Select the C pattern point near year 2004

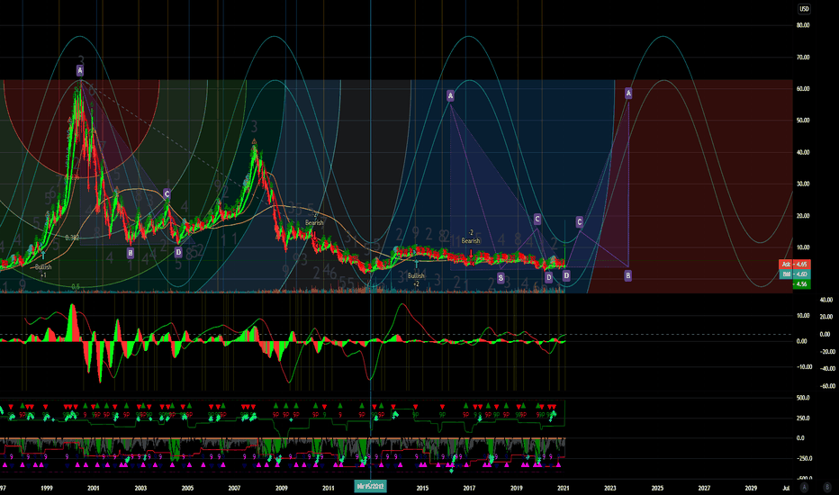(167, 193)
